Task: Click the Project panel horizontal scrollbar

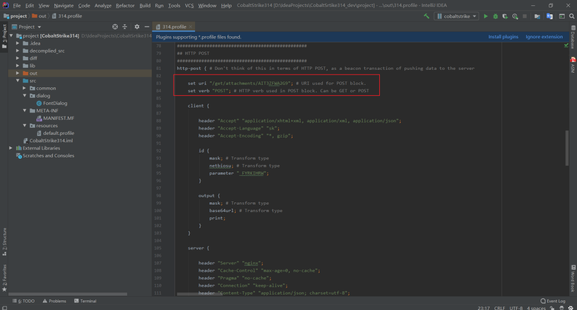Action: tap(68, 294)
